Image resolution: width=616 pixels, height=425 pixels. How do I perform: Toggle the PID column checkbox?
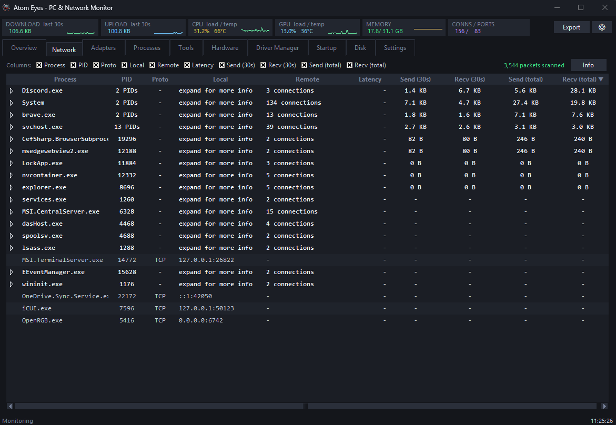tap(74, 65)
